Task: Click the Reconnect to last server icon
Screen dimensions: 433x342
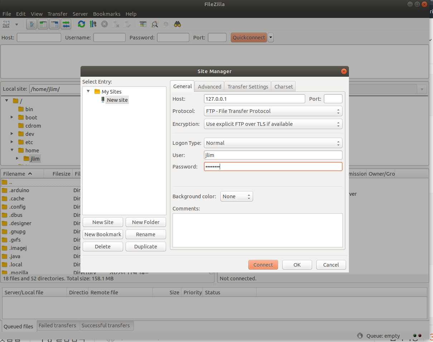Action: pos(127,24)
